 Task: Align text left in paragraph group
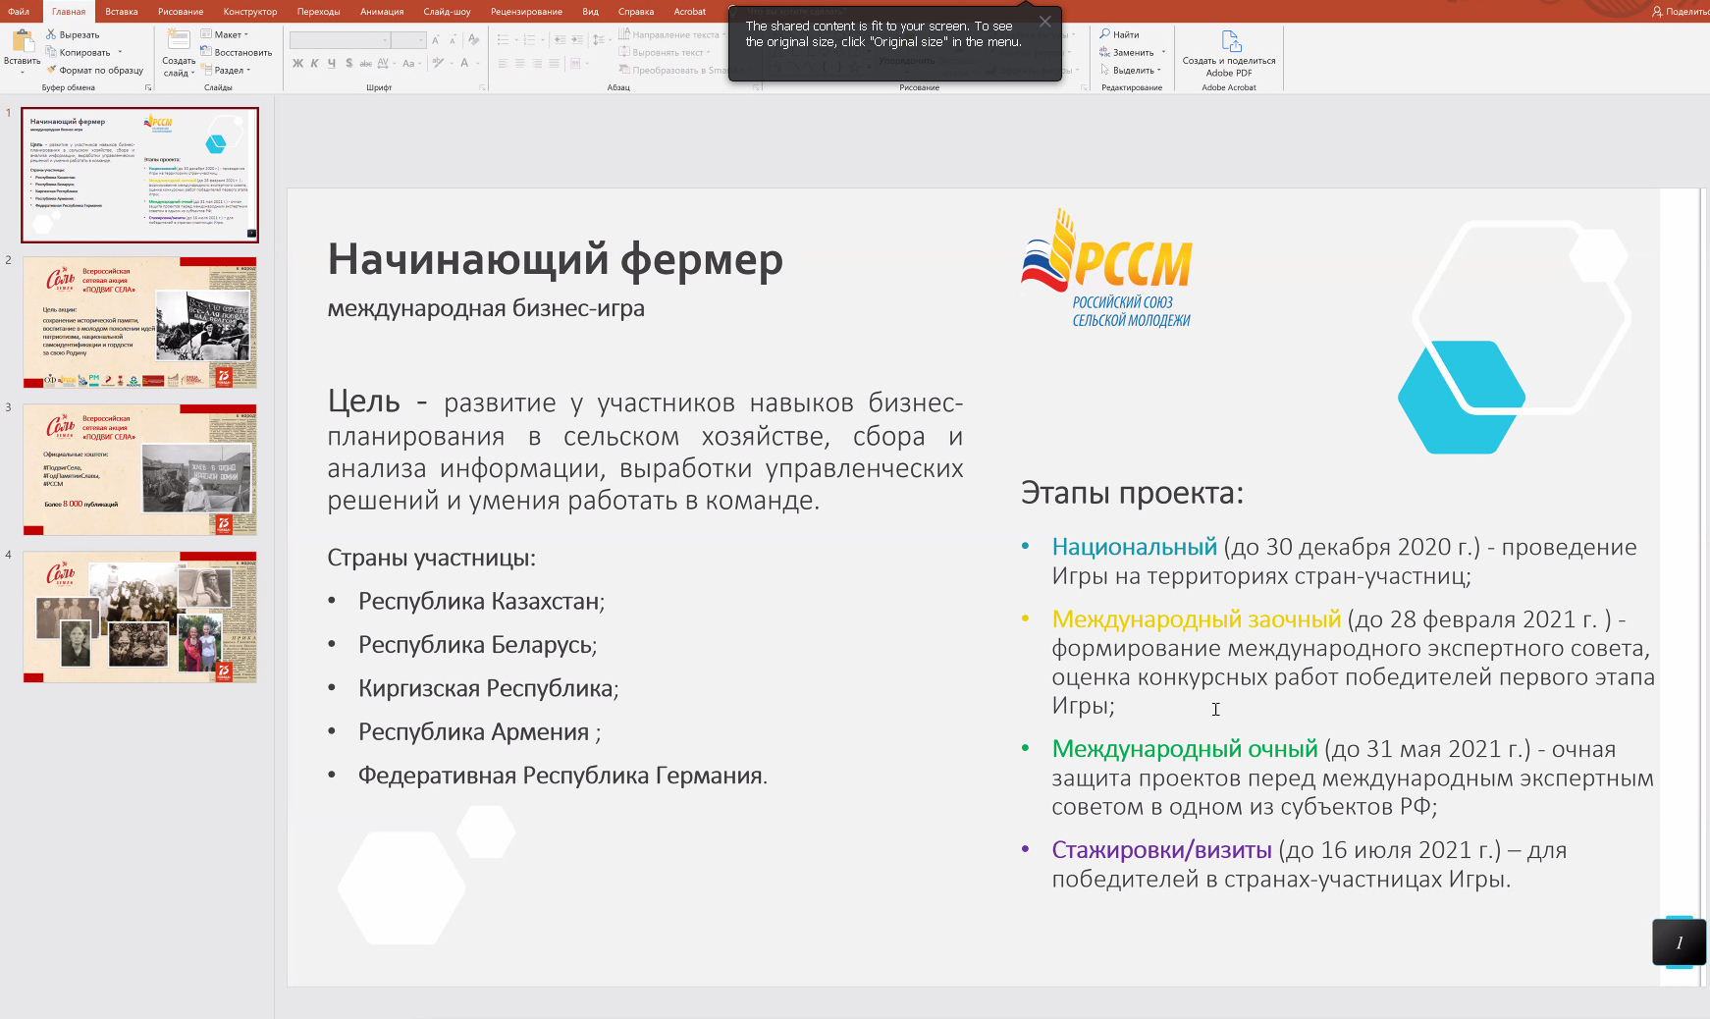(x=503, y=64)
